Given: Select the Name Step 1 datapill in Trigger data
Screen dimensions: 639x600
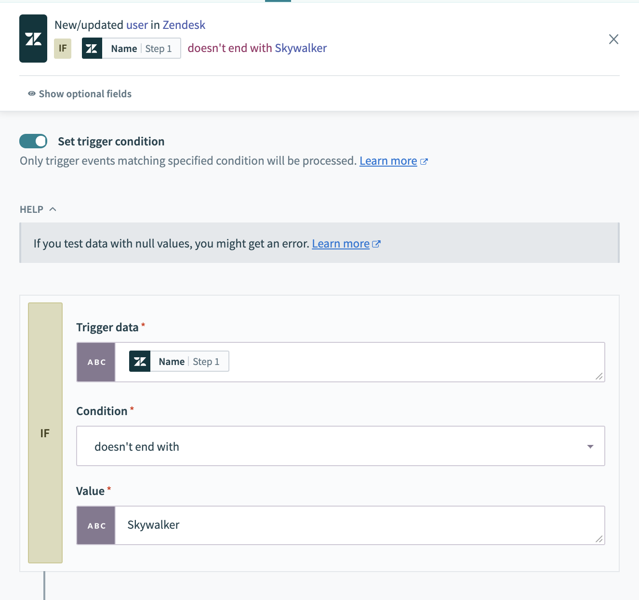Looking at the screenshot, I should point(179,362).
